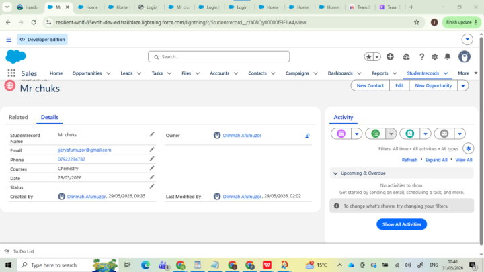The image size is (484, 272).
Task: Change record Owner icon
Action: (x=307, y=136)
